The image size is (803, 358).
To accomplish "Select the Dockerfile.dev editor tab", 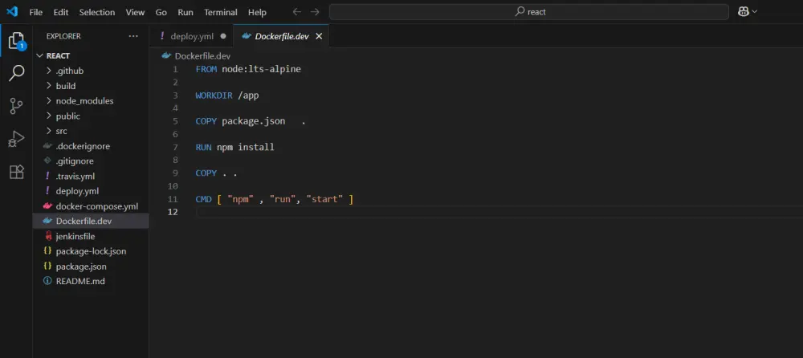I will coord(281,36).
